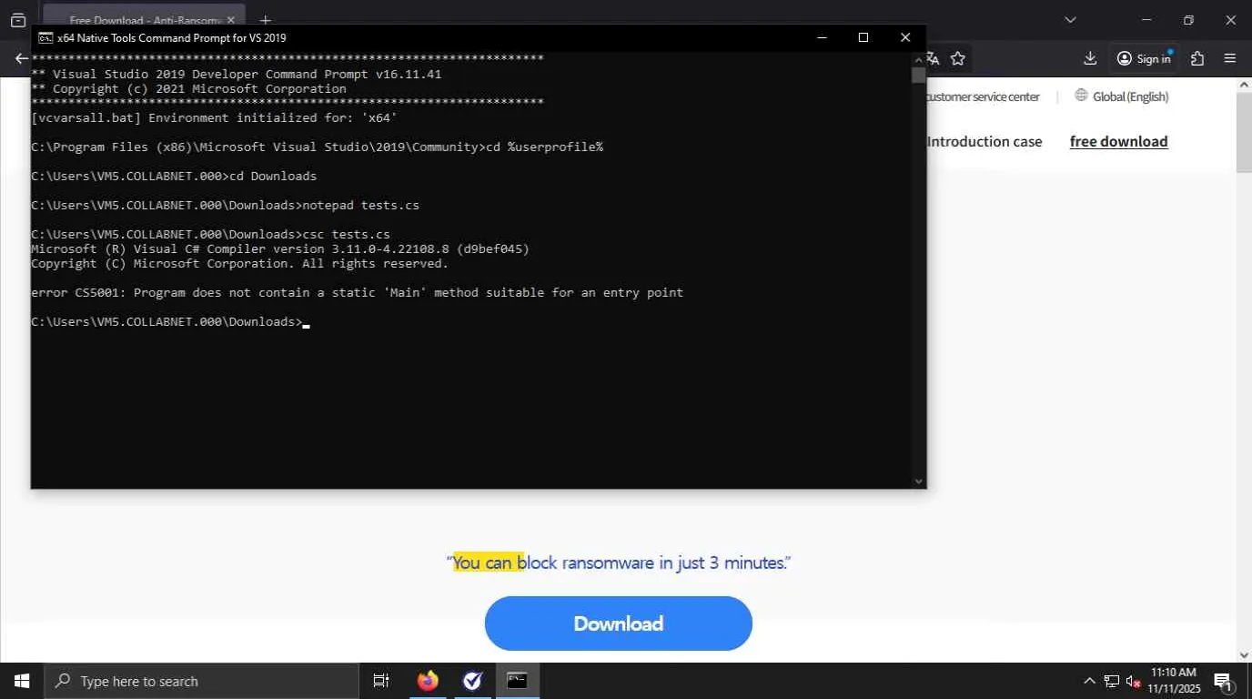Click 'Visual Studio 2019 Developer Command Prompt' line
The height and width of the screenshot is (699, 1252).
tap(236, 74)
